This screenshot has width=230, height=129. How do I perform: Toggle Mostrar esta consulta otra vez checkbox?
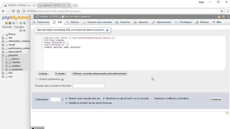(66, 99)
